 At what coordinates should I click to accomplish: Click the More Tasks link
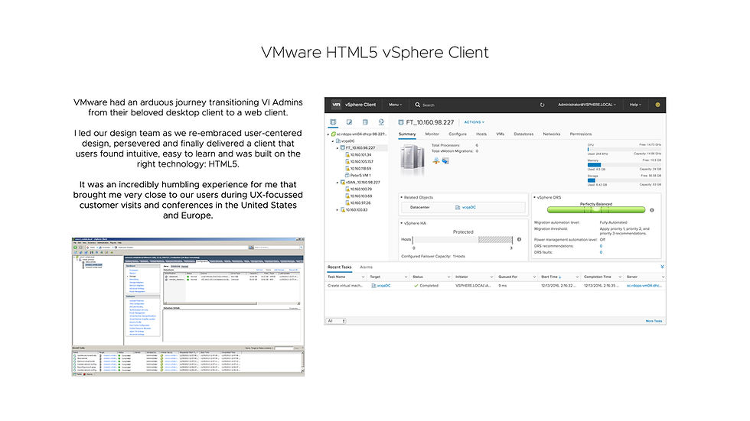tap(654, 321)
